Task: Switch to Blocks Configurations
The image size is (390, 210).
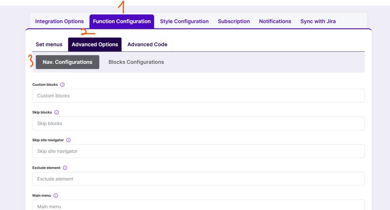Action: coord(136,62)
